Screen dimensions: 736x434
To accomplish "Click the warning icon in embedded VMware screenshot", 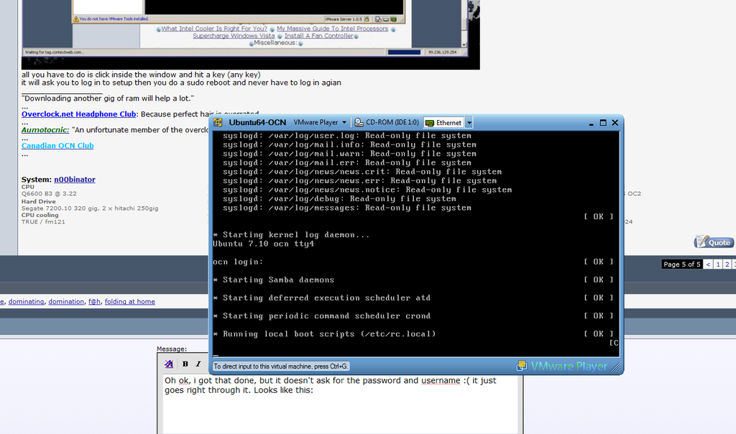I will tap(75, 19).
